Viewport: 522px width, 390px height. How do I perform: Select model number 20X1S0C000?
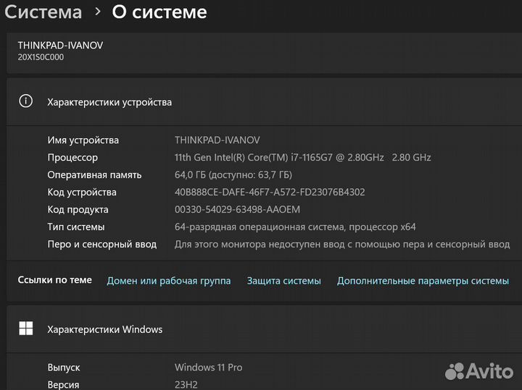click(x=41, y=57)
